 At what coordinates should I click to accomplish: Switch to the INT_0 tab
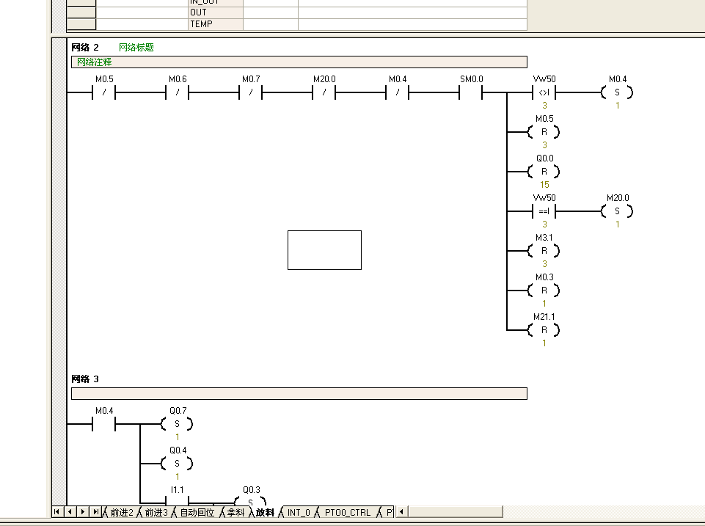[x=299, y=513]
